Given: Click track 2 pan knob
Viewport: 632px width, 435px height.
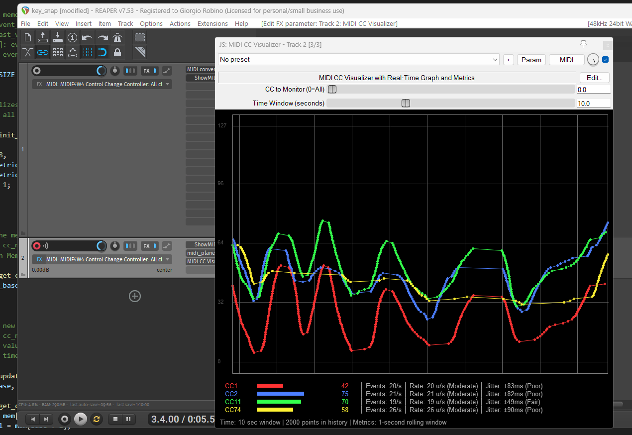Looking at the screenshot, I should 115,246.
